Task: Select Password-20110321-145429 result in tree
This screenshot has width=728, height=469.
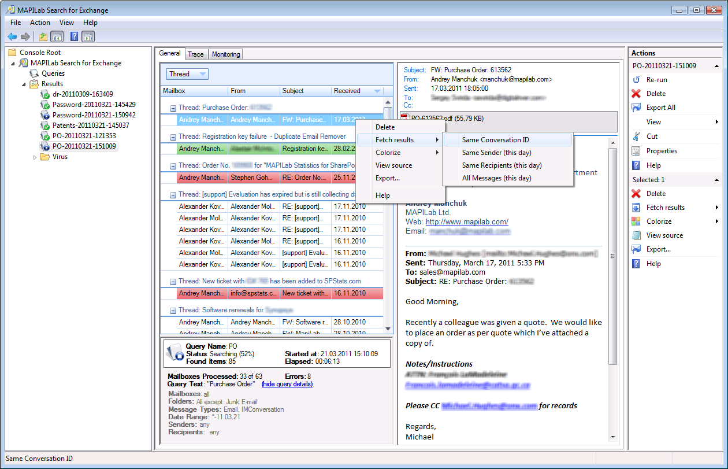Action: pyautogui.click(x=94, y=105)
